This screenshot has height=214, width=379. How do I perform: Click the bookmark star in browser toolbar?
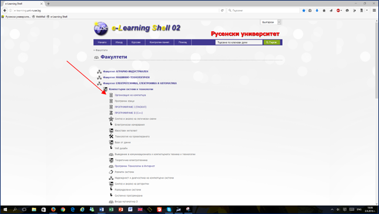304,11
